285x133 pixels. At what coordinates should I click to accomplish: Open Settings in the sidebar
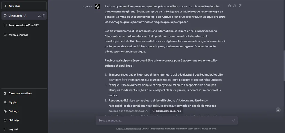[24, 111]
